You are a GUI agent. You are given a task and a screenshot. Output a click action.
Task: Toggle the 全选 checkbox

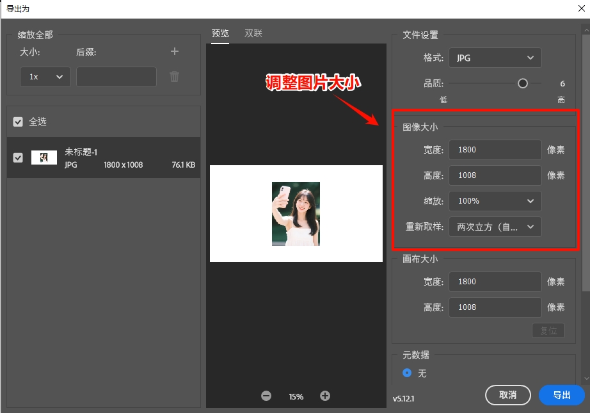point(16,121)
